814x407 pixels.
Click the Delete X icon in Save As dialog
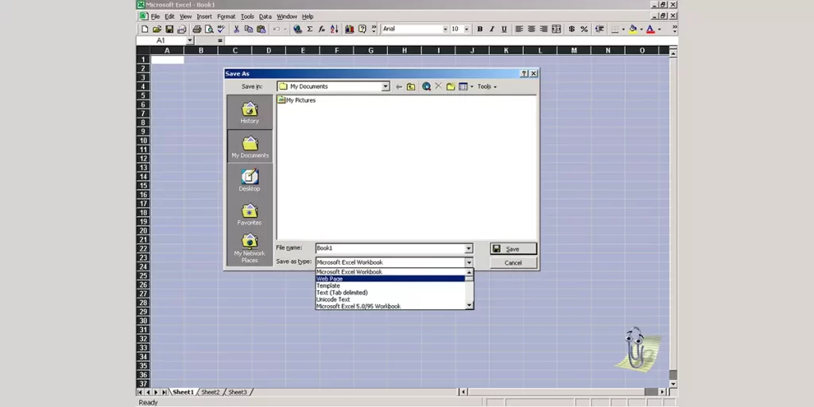[438, 86]
